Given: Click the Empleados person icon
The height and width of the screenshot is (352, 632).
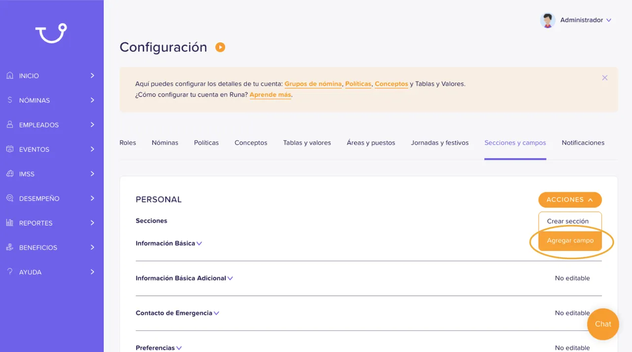Looking at the screenshot, I should coord(10,125).
